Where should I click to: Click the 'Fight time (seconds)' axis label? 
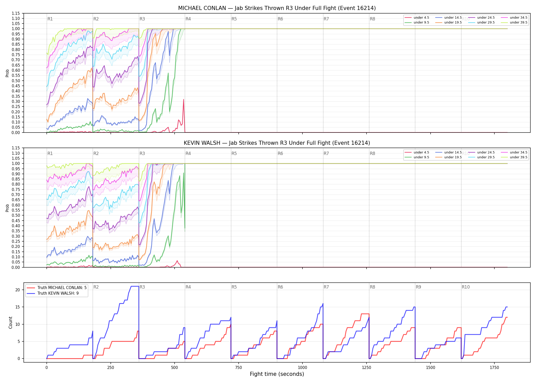277,374
